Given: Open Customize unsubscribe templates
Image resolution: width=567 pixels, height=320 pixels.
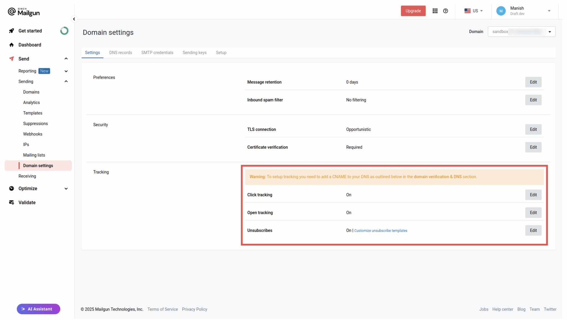Looking at the screenshot, I should 381,230.
